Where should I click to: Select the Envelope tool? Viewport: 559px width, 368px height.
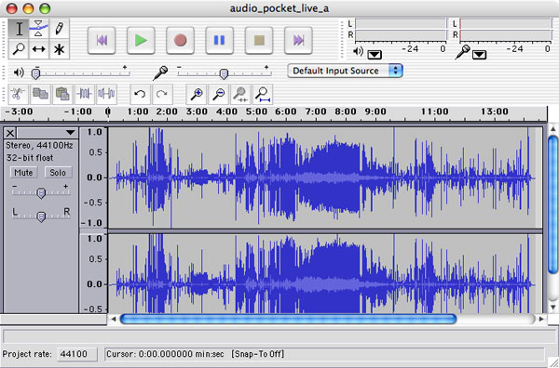38,29
